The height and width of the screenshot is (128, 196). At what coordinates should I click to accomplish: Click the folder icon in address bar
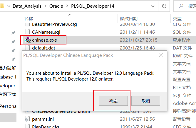pyautogui.click(x=2, y=6)
